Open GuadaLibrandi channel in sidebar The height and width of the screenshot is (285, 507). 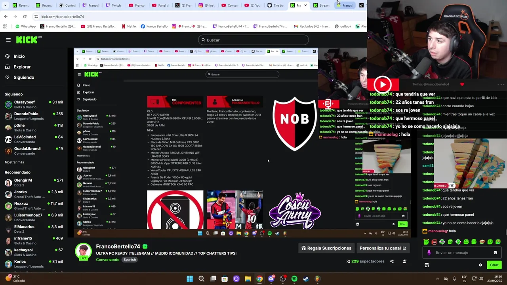coord(34,151)
